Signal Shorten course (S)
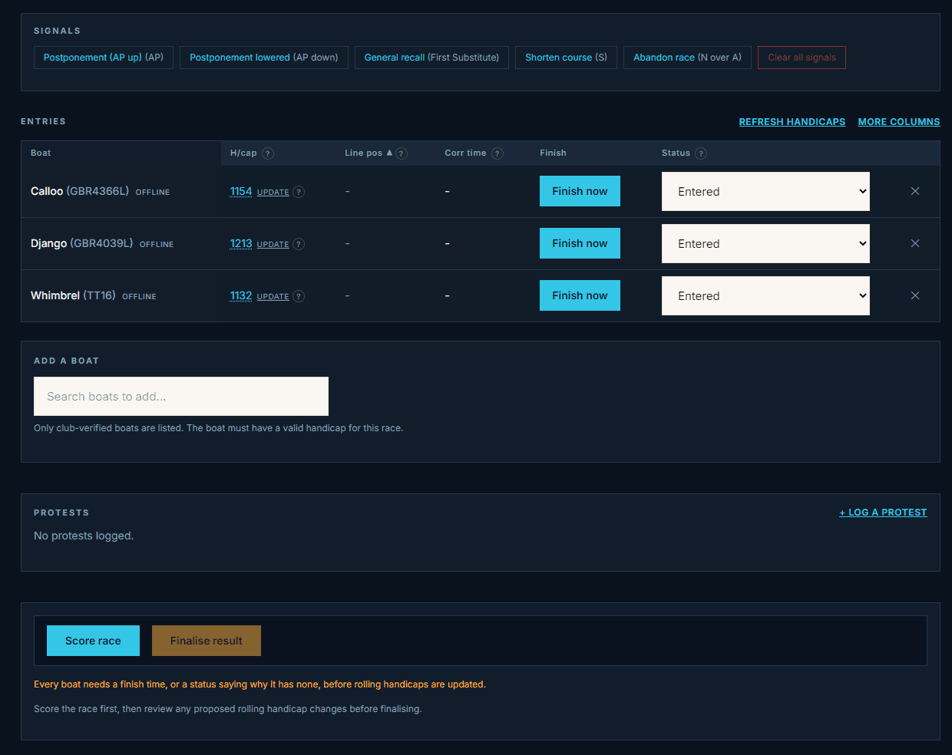 click(x=566, y=58)
